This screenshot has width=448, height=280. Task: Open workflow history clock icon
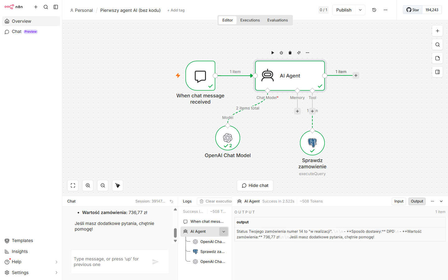374,10
